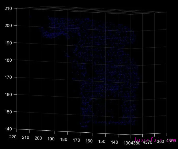Select the 210 tick on the horizontal axis
The image size is (178, 149).
(x=26, y=138)
